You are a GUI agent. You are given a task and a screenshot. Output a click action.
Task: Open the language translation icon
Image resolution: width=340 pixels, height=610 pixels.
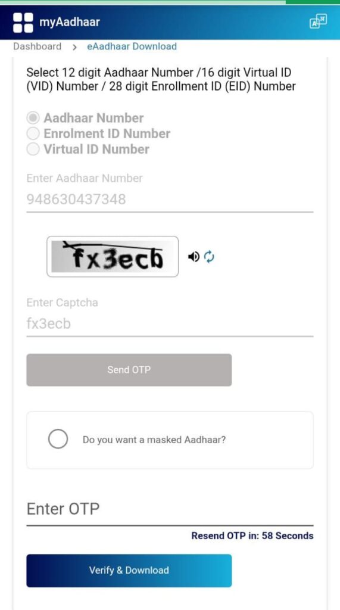[x=318, y=21]
